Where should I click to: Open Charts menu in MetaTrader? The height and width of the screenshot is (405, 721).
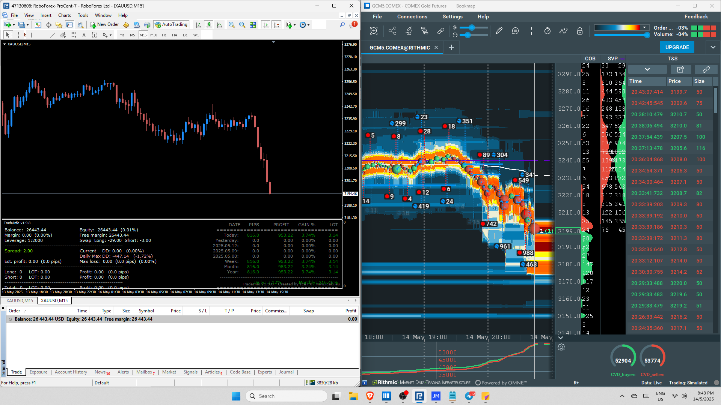(x=64, y=15)
